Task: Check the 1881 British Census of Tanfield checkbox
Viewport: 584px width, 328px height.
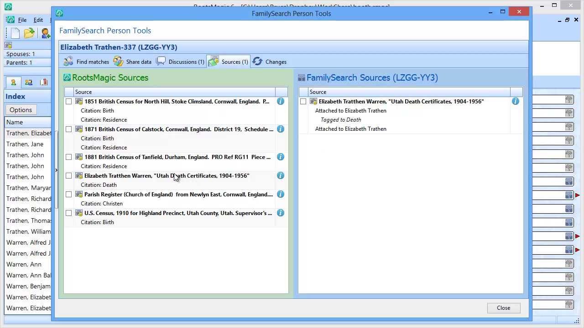Action: pos(69,157)
